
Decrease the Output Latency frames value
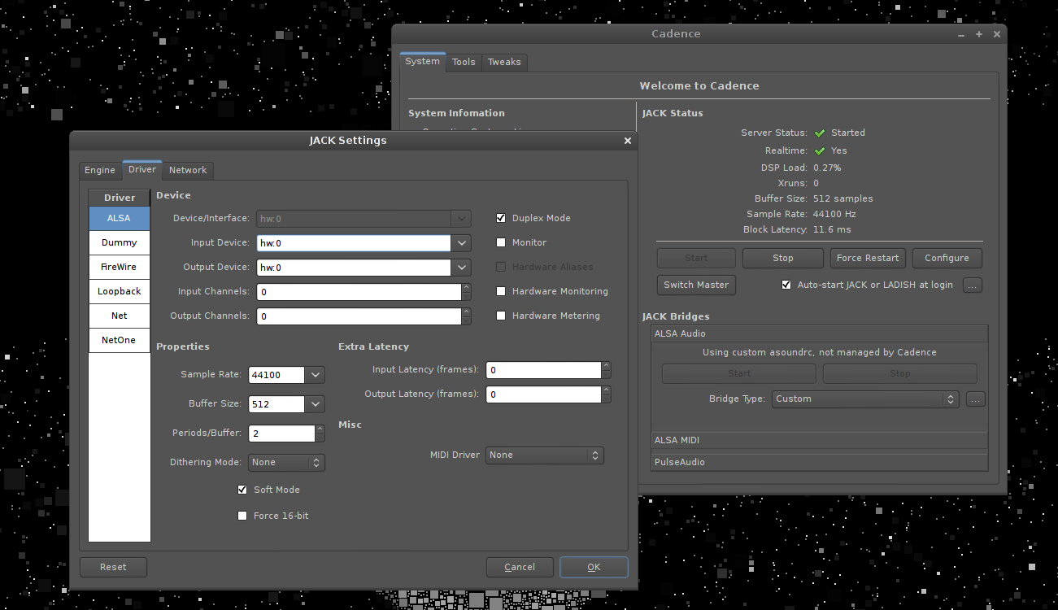click(606, 399)
